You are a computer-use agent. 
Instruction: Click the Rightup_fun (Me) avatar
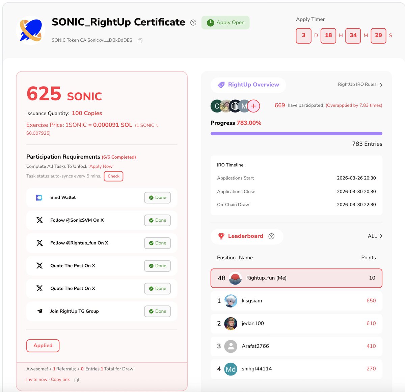[235, 278]
